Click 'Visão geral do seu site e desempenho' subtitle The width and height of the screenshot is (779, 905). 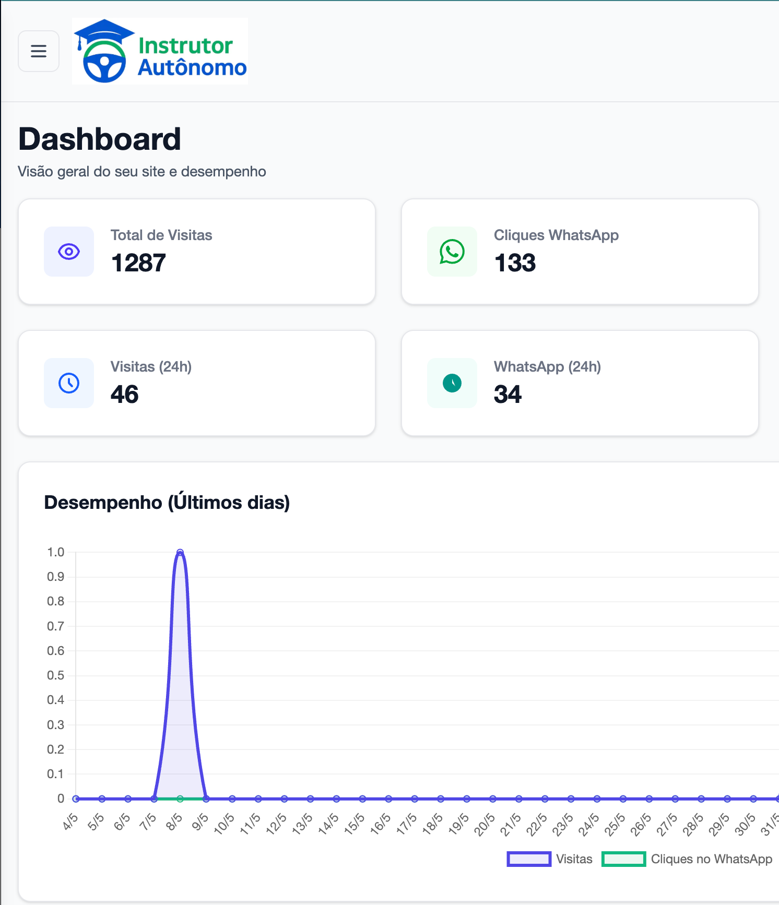click(x=142, y=172)
